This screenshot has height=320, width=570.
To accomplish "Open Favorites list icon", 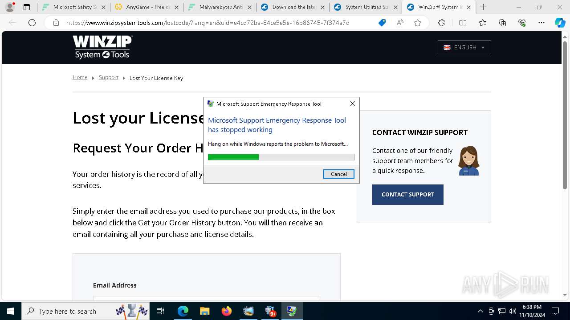I will [x=483, y=23].
